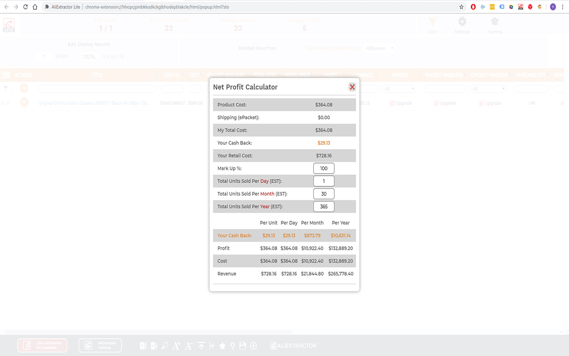Click the AliExtractor brand logo in bottom bar
Image resolution: width=569 pixels, height=356 pixels.
click(x=293, y=346)
